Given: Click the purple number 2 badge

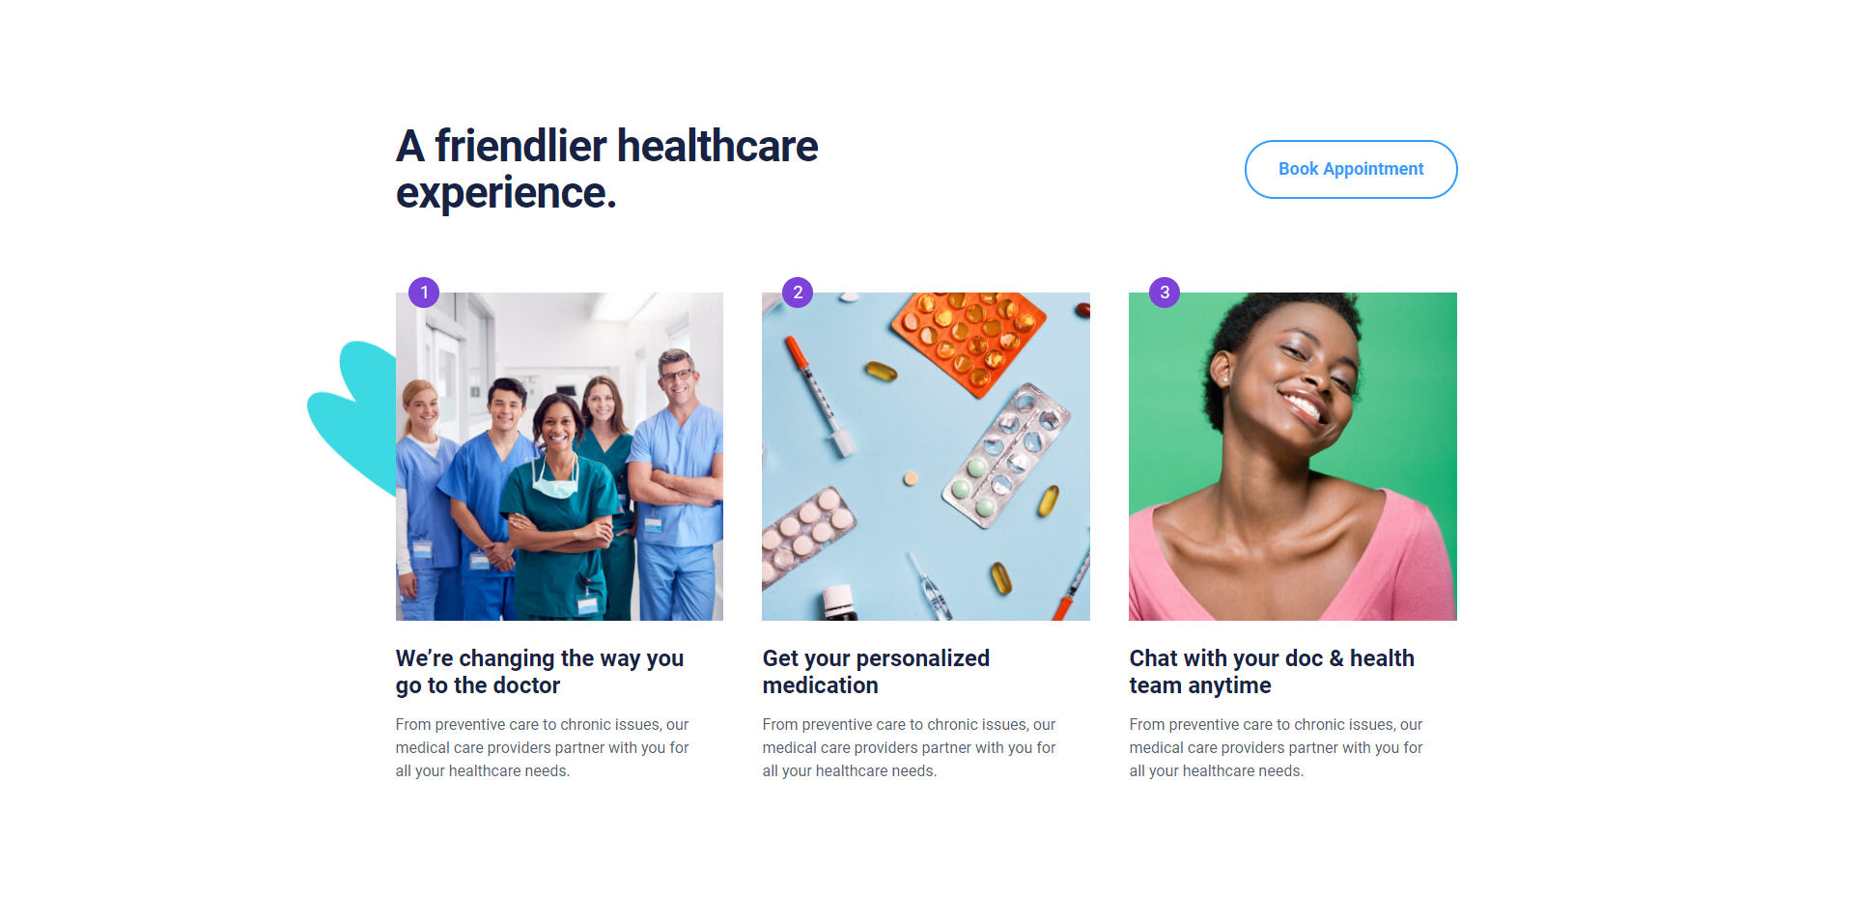Looking at the screenshot, I should [x=798, y=292].
